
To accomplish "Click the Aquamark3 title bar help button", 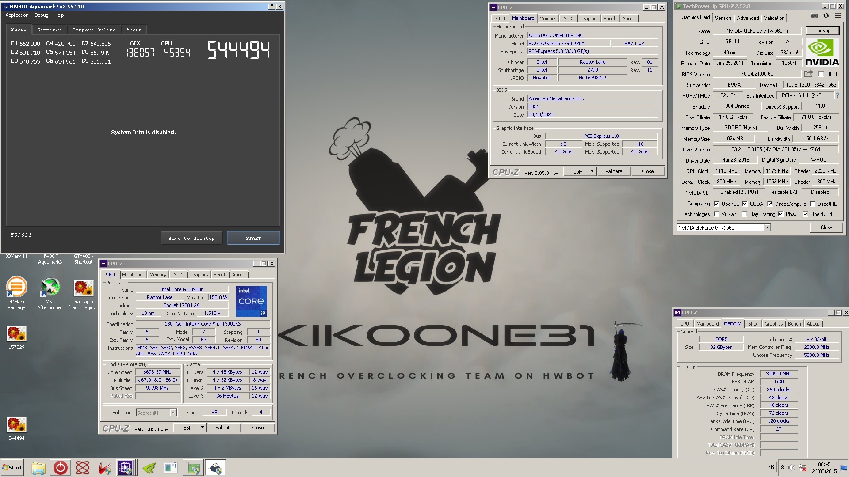I will click(x=272, y=7).
